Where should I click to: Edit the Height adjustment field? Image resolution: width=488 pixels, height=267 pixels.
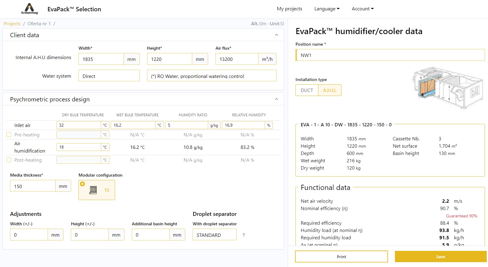click(90, 235)
